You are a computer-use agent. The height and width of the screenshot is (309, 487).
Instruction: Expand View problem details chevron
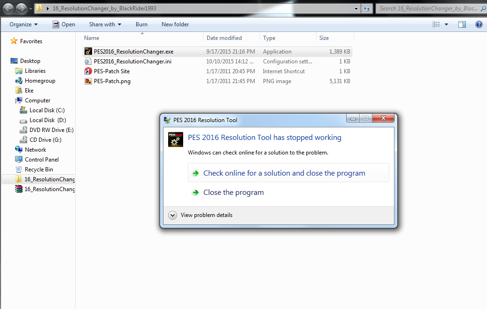(172, 215)
